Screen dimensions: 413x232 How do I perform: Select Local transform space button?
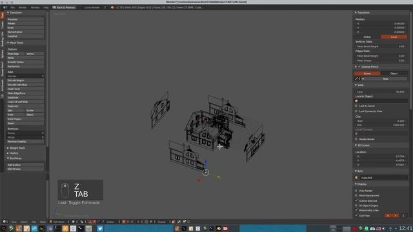394,37
